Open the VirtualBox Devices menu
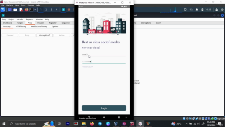The width and height of the screenshot is (225, 127). point(31,5)
